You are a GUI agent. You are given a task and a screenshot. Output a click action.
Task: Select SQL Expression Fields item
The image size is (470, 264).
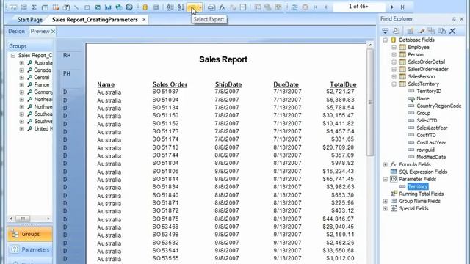(423, 172)
